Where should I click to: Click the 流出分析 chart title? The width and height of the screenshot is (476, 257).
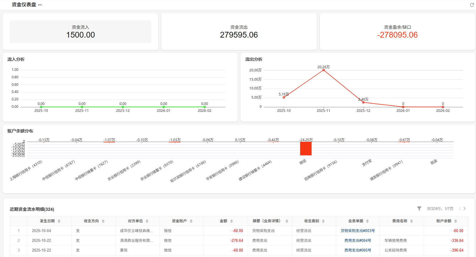coord(254,59)
